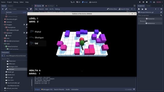164x92 pixels.
Task: Click the attach script icon in Scene dock
Action: [x=31, y=9]
